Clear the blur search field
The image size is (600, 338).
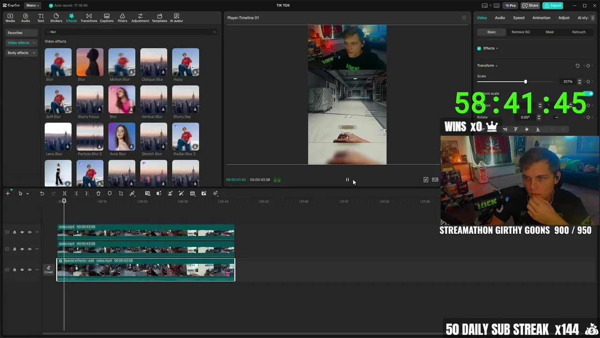(x=215, y=32)
